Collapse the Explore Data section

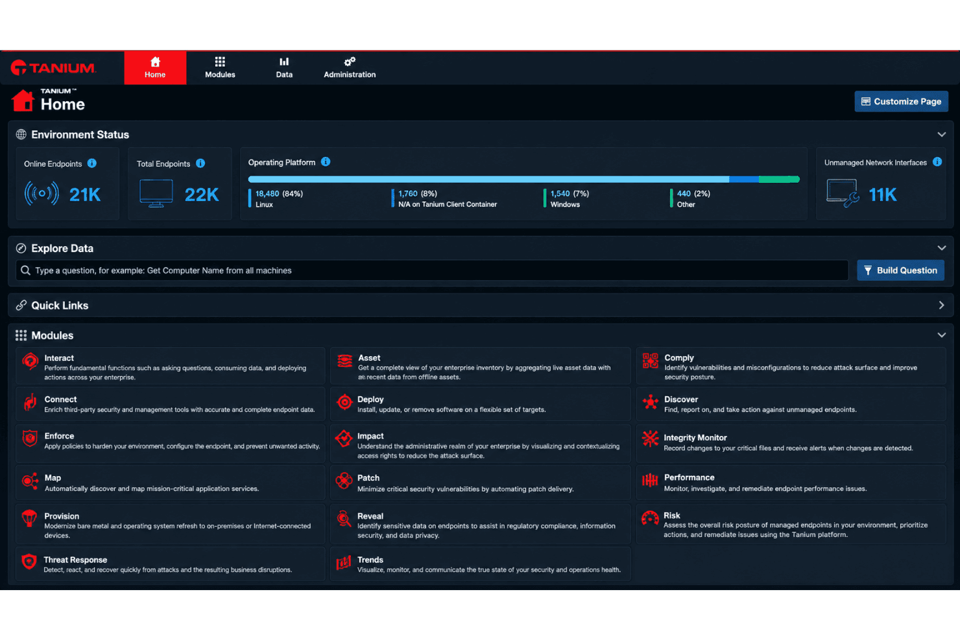941,248
